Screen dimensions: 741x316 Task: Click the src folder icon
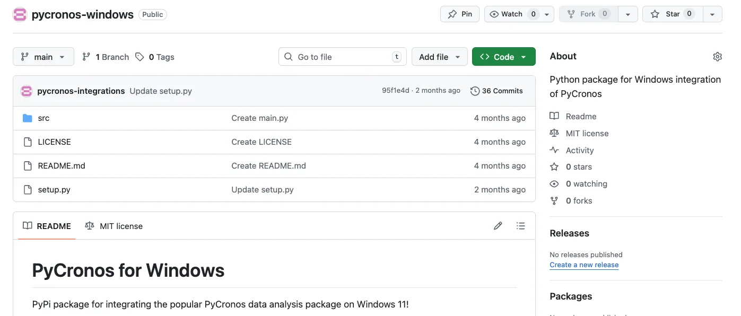[x=28, y=118]
